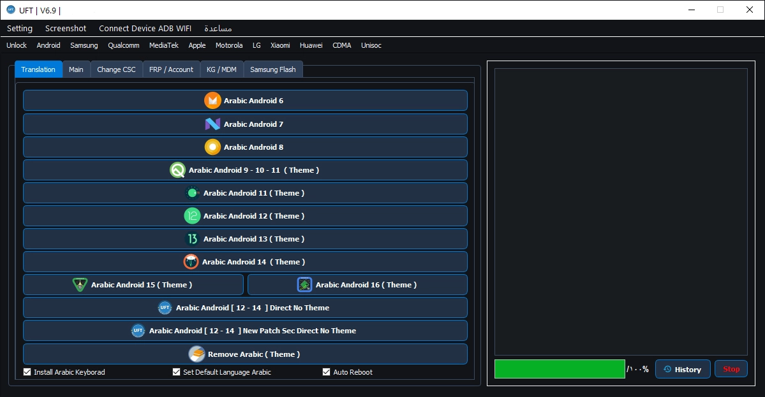The height and width of the screenshot is (397, 765).
Task: Open the Change CSC tab
Action: 116,69
